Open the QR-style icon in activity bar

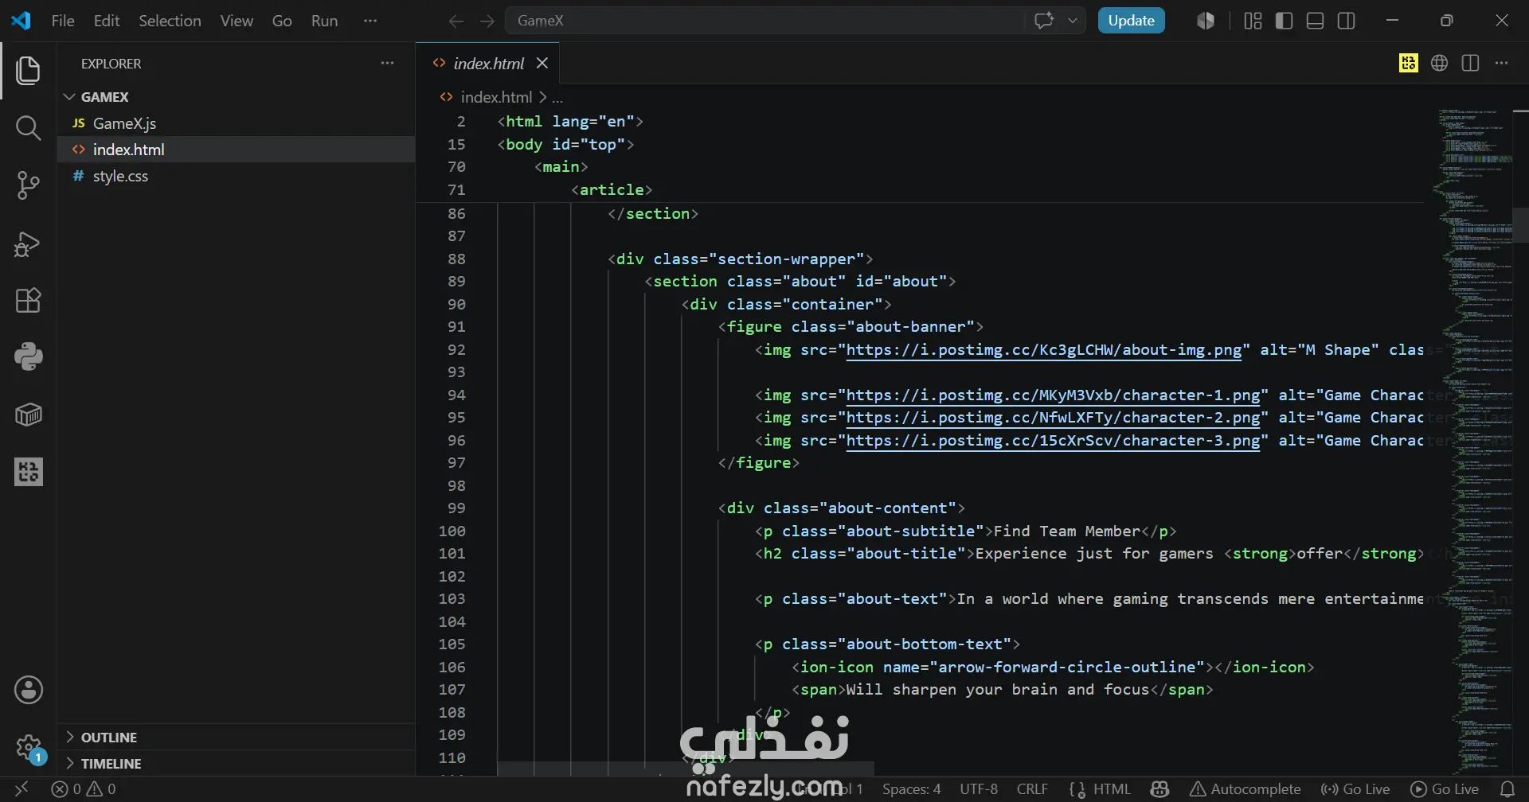point(28,472)
